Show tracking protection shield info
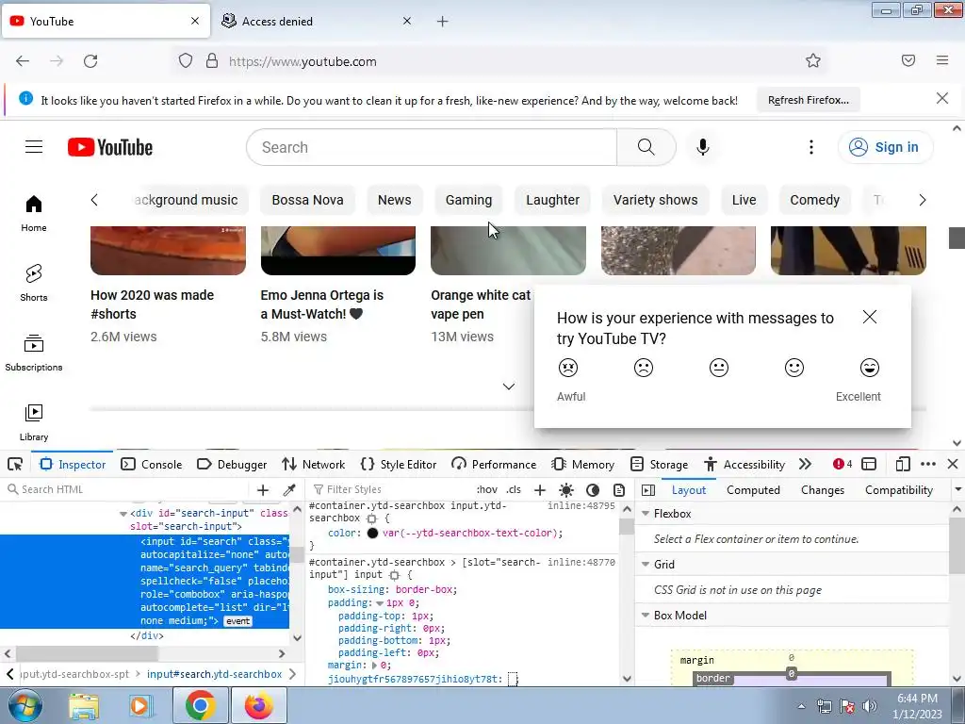The image size is (965, 724). coord(186,61)
